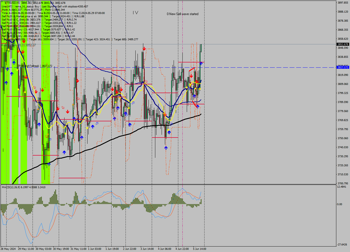
Task: Click the blue arrow at 30 May green band bottom
Action: [49, 164]
